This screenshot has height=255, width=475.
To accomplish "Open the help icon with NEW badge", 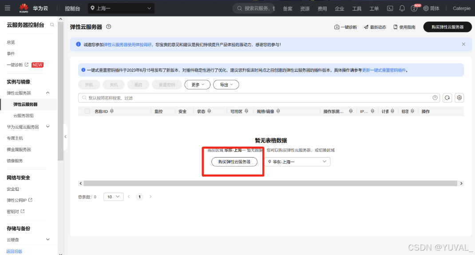I will point(414,8).
